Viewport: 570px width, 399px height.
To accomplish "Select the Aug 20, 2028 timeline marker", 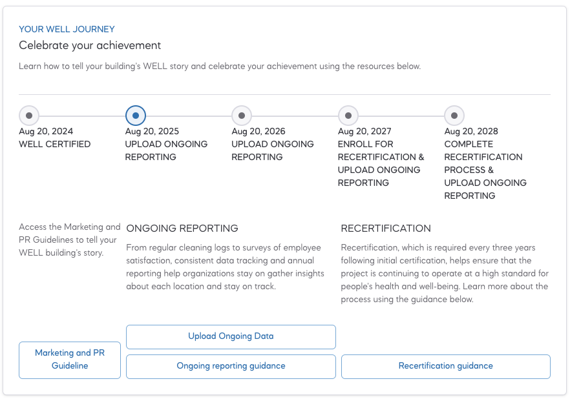I will pyautogui.click(x=454, y=116).
